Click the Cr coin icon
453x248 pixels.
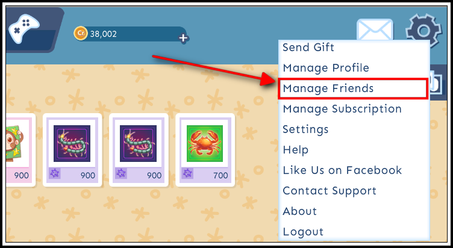[x=81, y=33]
